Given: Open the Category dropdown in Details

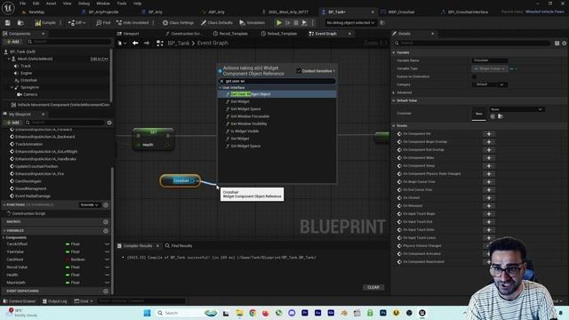Looking at the screenshot, I should (x=490, y=84).
